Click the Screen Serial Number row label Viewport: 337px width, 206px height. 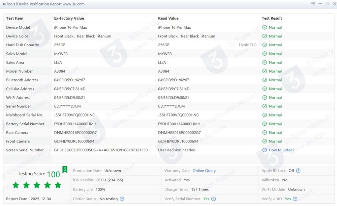25,150
